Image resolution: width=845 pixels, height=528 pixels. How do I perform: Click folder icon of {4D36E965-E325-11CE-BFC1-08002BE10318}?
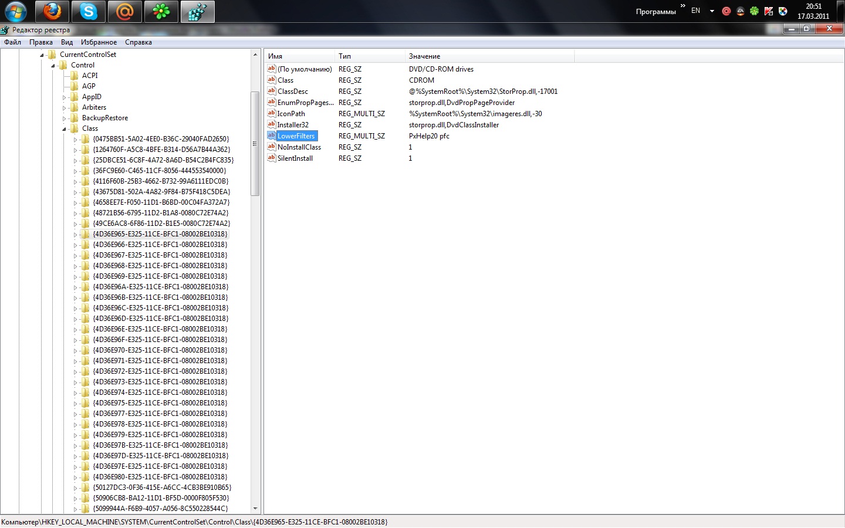(86, 234)
